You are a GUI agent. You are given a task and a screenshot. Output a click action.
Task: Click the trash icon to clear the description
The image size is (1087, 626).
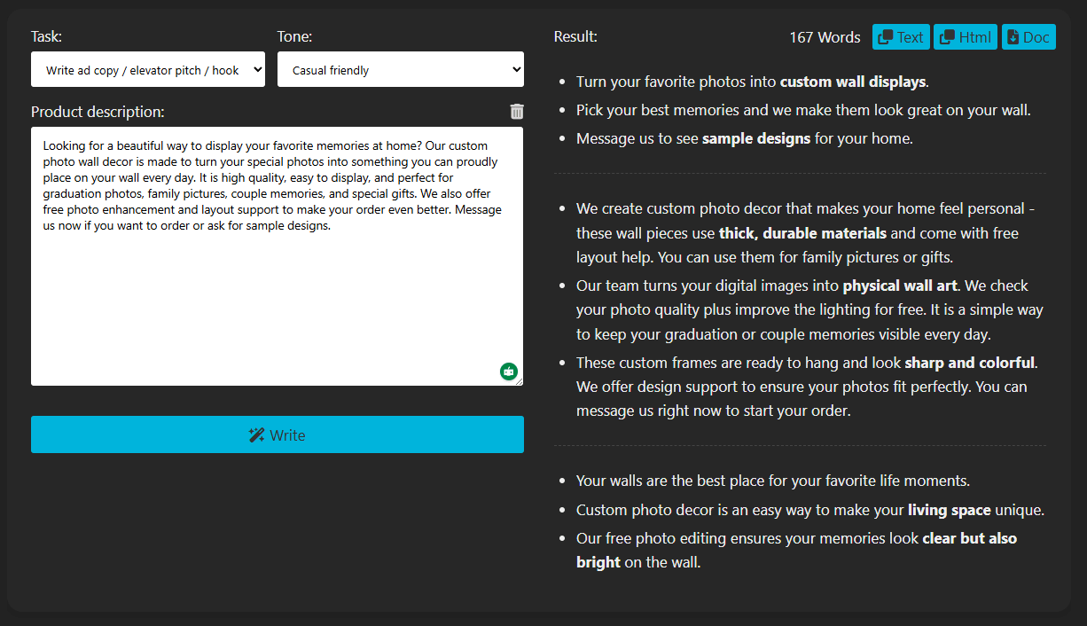517,111
